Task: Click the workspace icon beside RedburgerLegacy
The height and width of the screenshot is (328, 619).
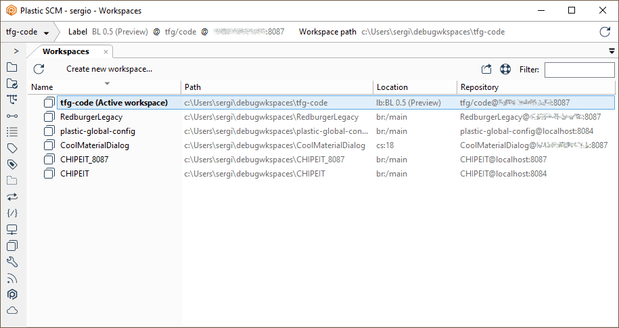Action: (x=49, y=117)
